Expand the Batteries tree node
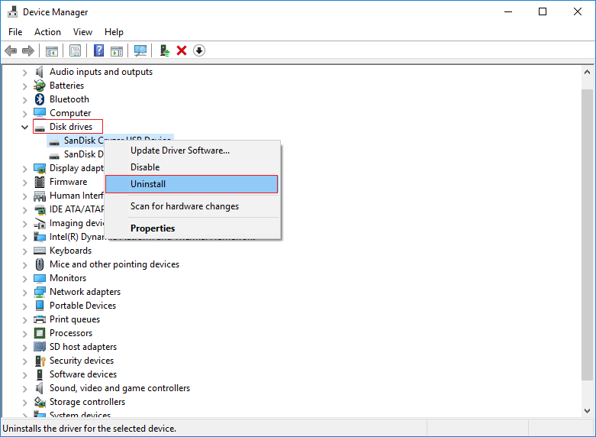Image resolution: width=596 pixels, height=437 pixels. click(24, 86)
